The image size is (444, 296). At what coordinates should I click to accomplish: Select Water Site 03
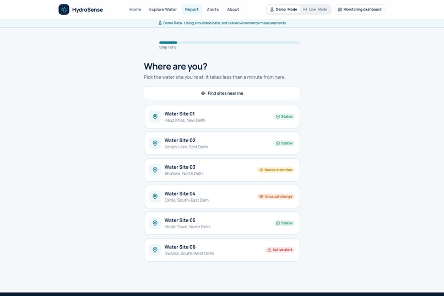coord(222,170)
